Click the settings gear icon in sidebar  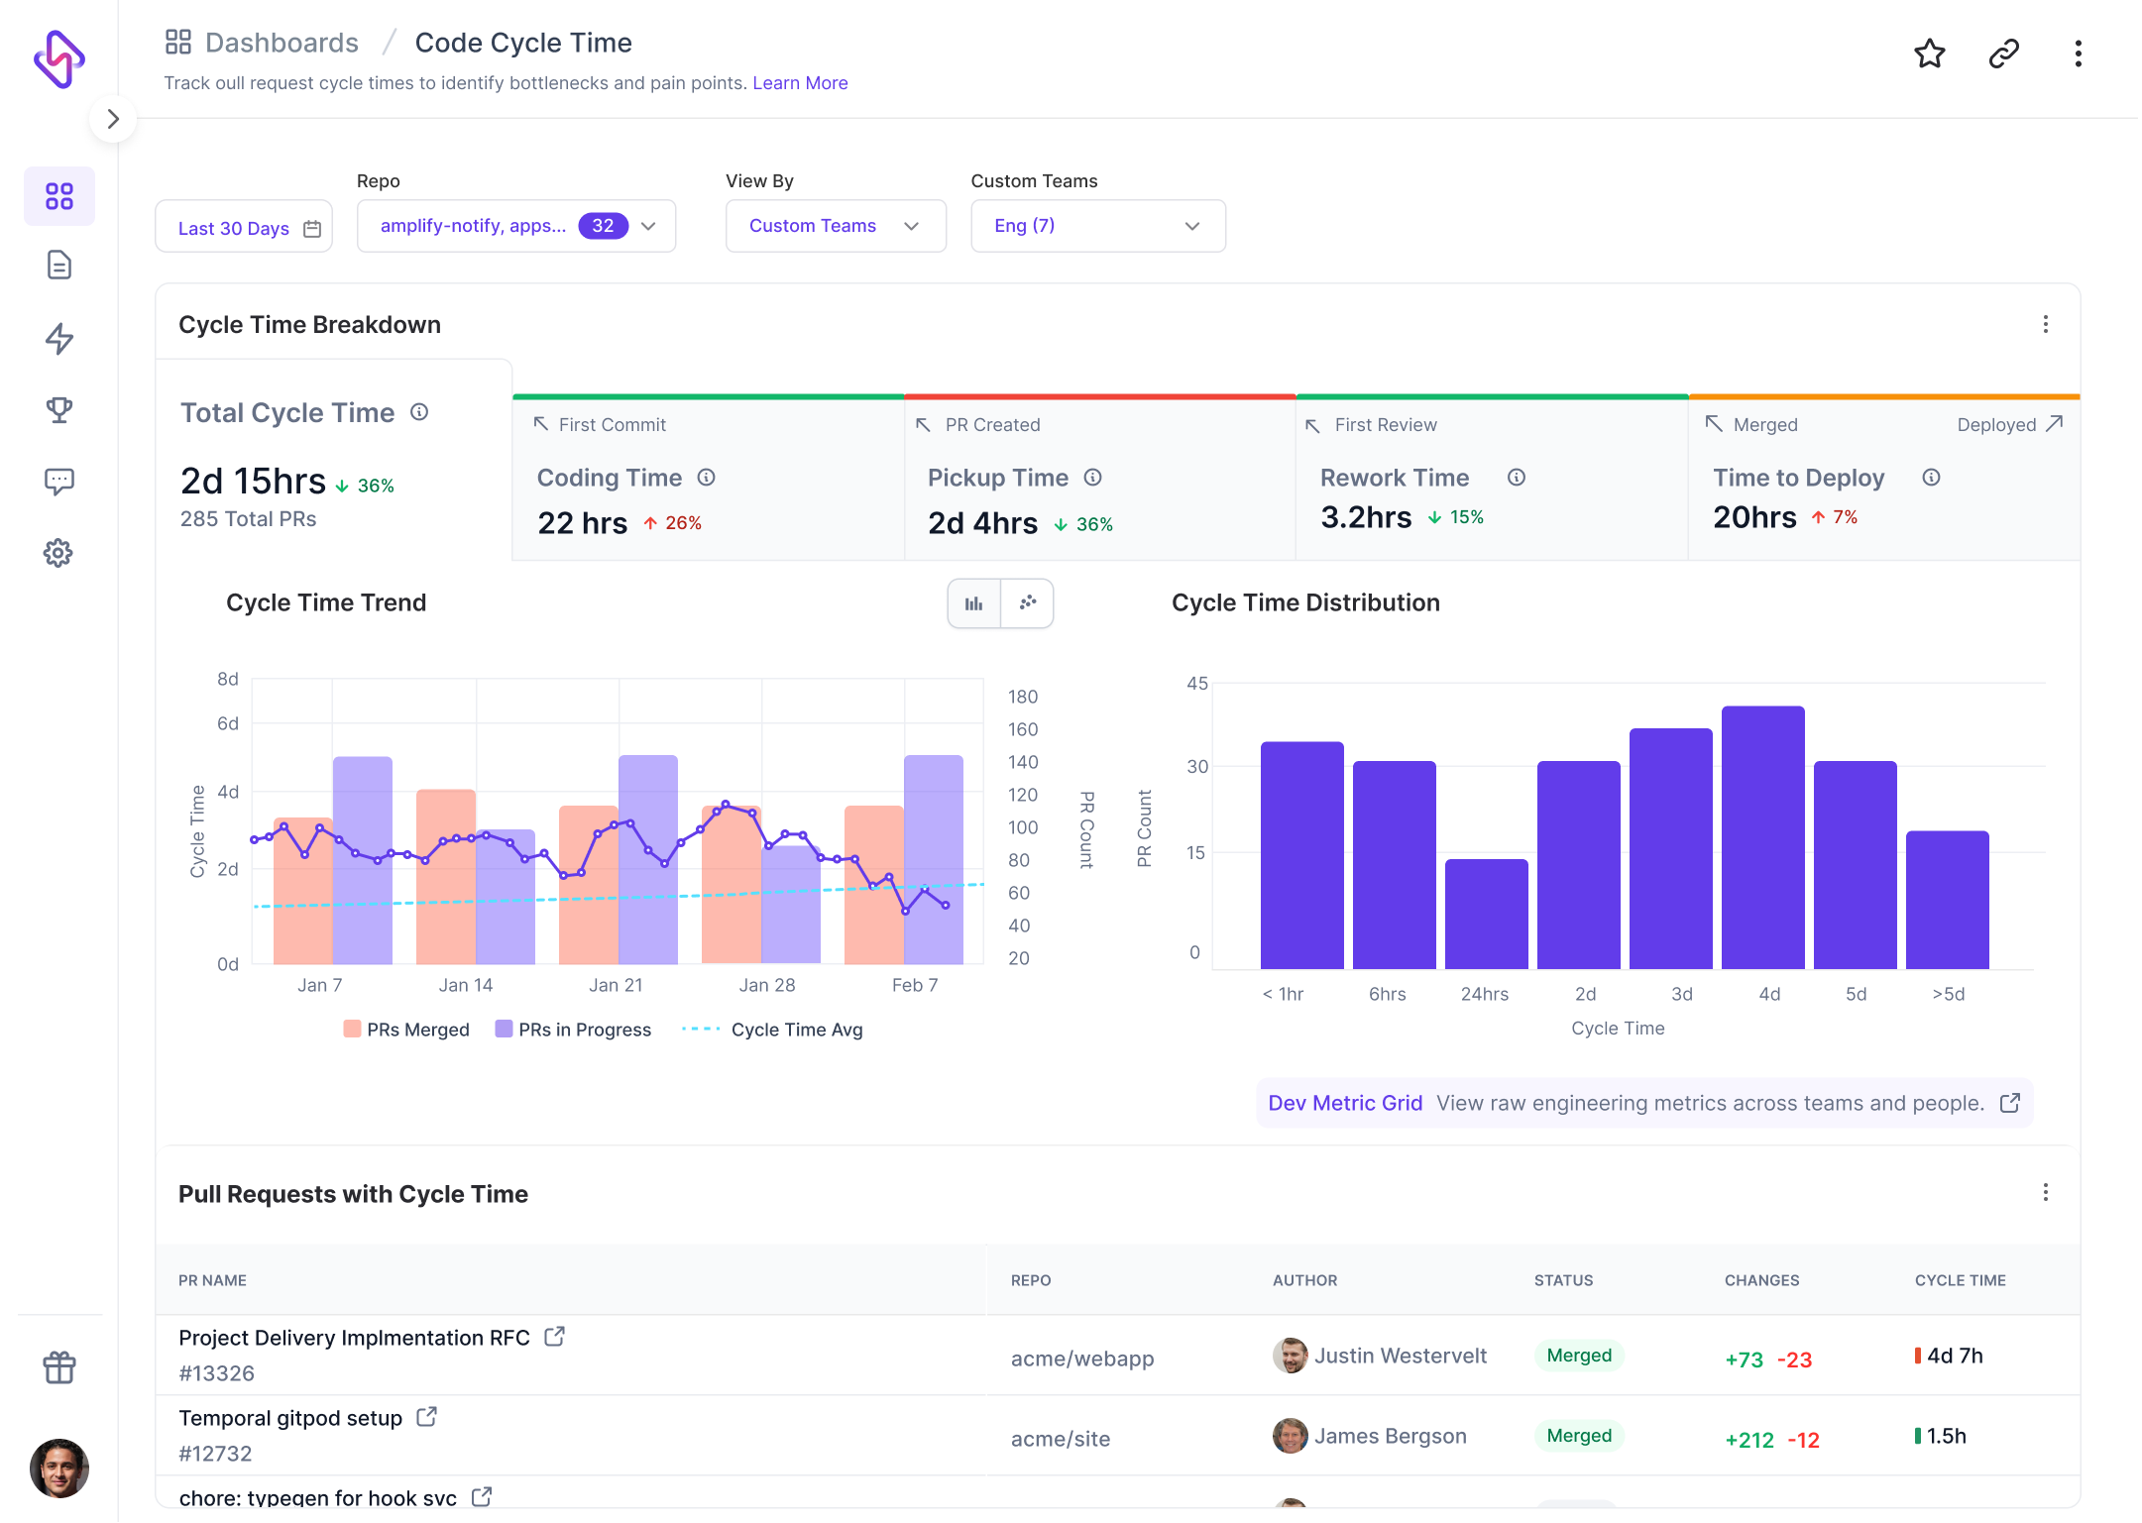point(57,552)
